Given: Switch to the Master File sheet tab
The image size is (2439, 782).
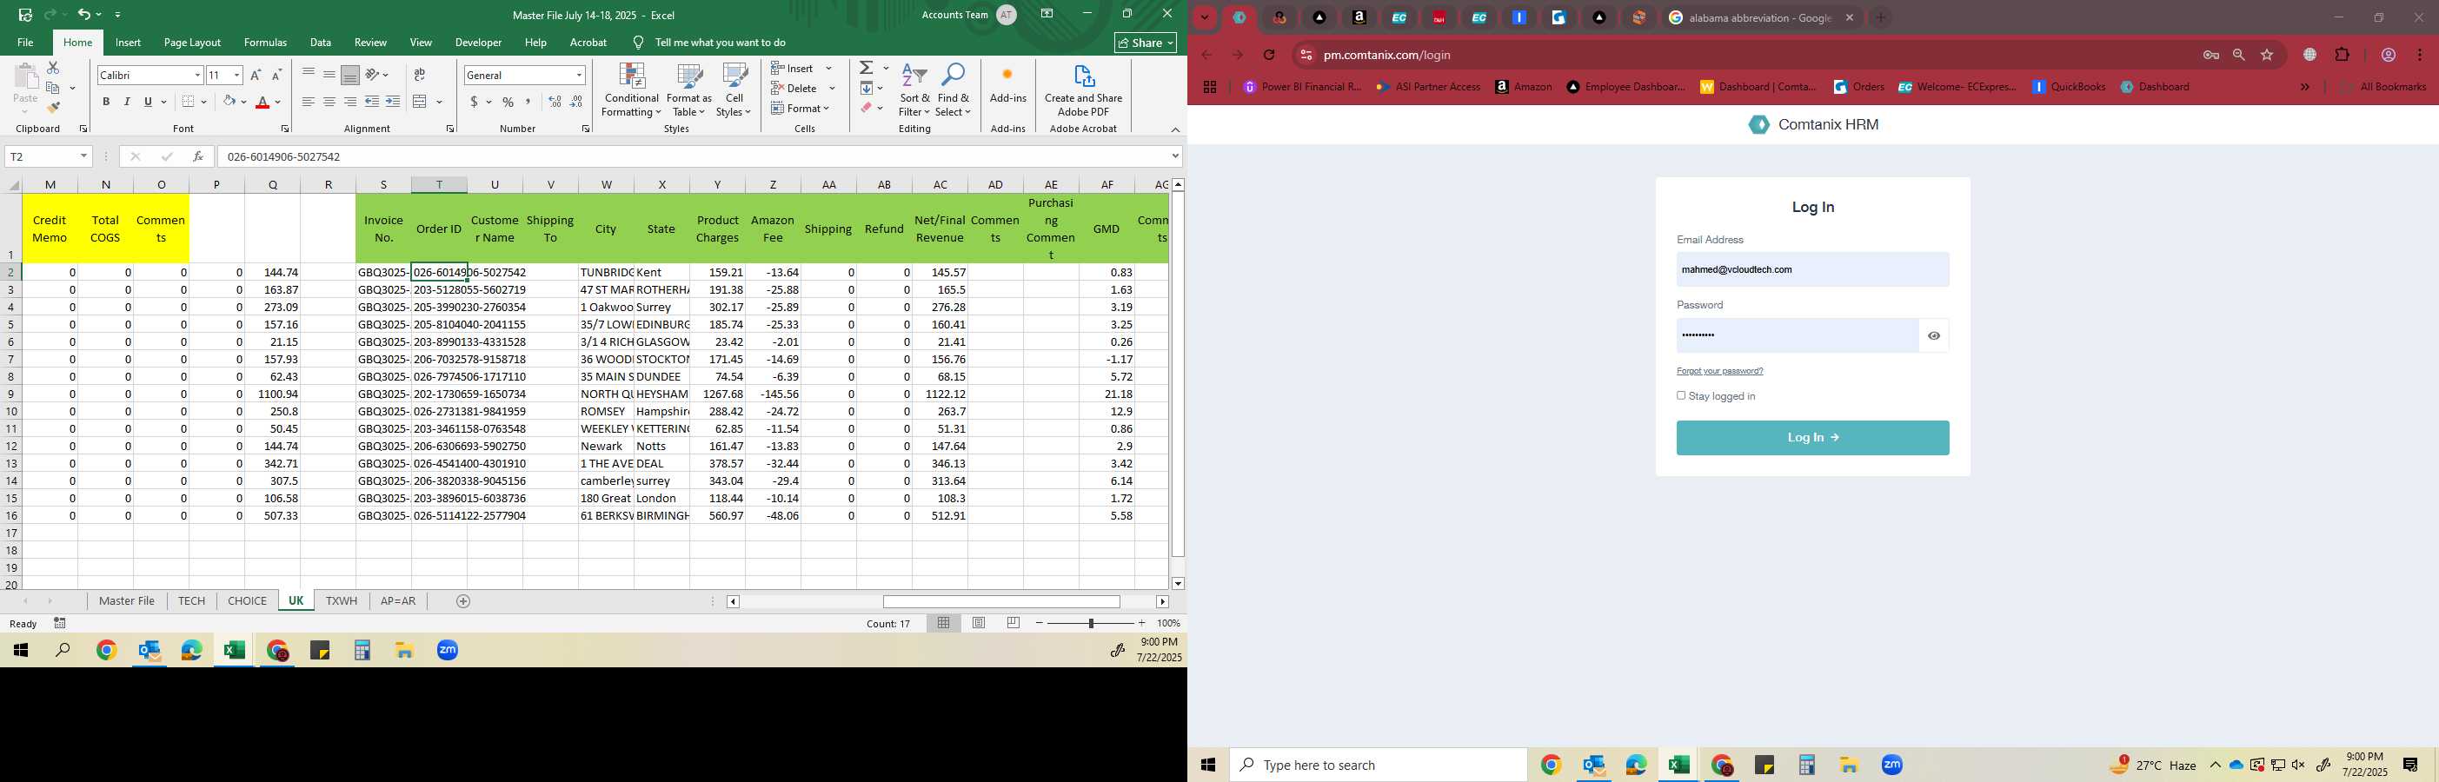Looking at the screenshot, I should (x=127, y=601).
